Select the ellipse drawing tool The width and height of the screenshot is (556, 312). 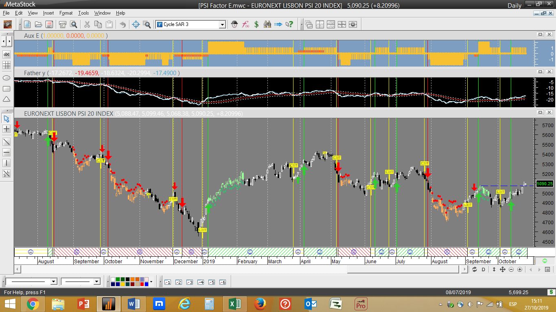tap(7, 78)
